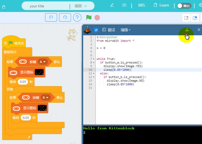Click the settings gear icon at top right
The width and height of the screenshot is (202, 144).
(x=200, y=5)
